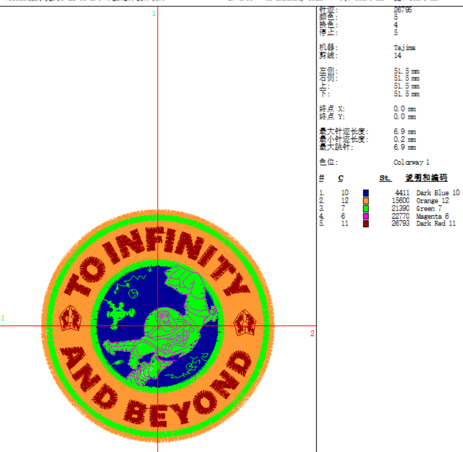The width and height of the screenshot is (463, 452).
Task: Click the 51.5 mm value beside '下:'
Action: click(x=406, y=94)
